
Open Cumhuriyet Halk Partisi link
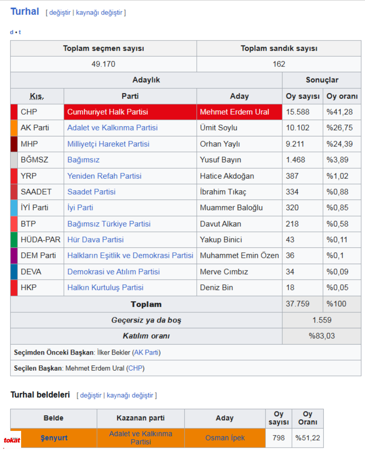[x=108, y=112]
